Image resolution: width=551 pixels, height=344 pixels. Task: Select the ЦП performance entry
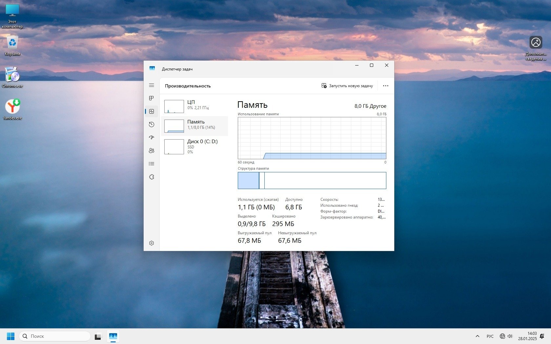[x=195, y=106]
